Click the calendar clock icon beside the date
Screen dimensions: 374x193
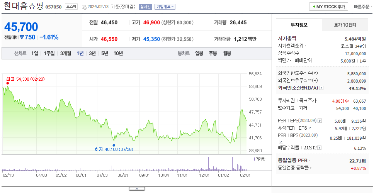pos(84,7)
